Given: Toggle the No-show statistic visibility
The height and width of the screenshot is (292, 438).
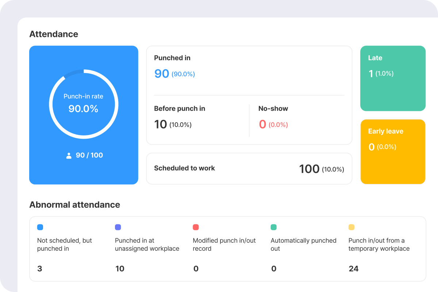Looking at the screenshot, I should [x=273, y=117].
